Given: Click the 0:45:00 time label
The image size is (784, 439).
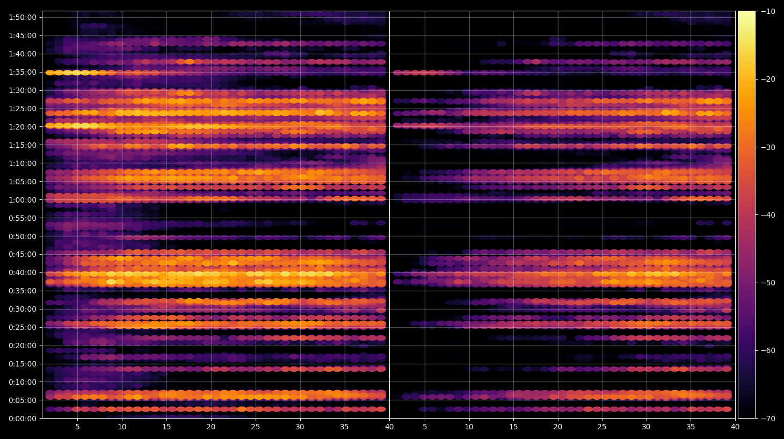Looking at the screenshot, I should pyautogui.click(x=23, y=254).
